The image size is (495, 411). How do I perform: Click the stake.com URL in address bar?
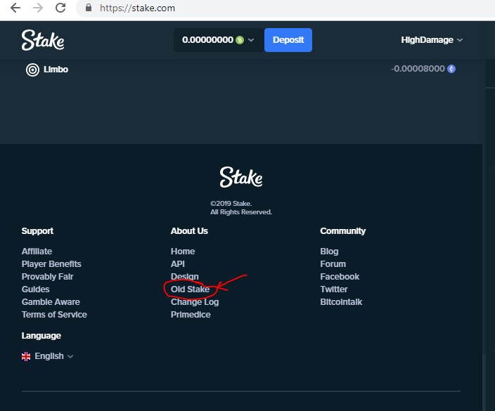pyautogui.click(x=137, y=8)
